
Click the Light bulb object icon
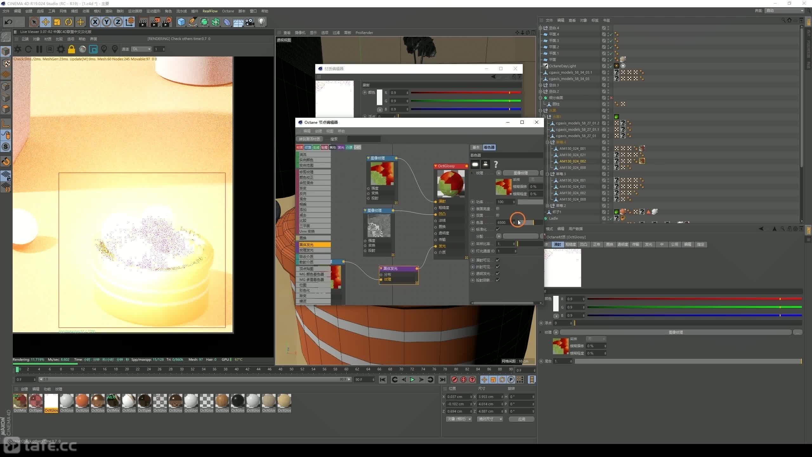coord(261,22)
